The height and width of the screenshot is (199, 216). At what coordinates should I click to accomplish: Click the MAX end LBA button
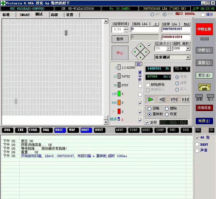pyautogui.click(x=187, y=24)
